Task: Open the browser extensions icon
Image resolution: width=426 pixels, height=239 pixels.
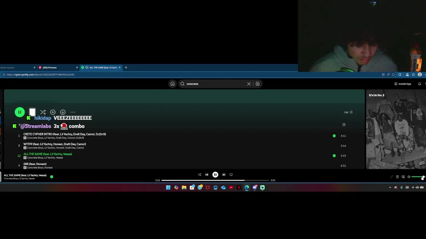Action: pyautogui.click(x=400, y=75)
